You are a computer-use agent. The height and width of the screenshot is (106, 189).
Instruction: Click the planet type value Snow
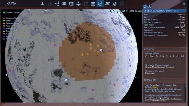[x=183, y=17]
